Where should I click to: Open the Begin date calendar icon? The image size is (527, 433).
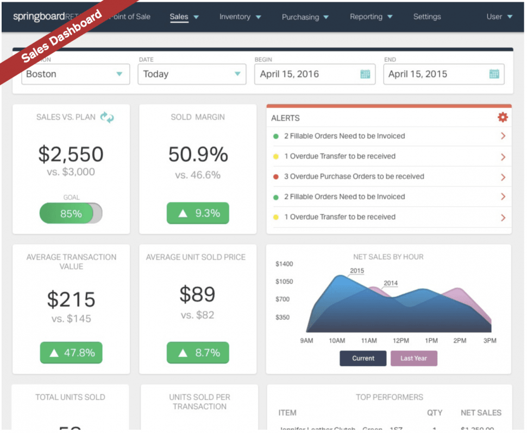(365, 74)
